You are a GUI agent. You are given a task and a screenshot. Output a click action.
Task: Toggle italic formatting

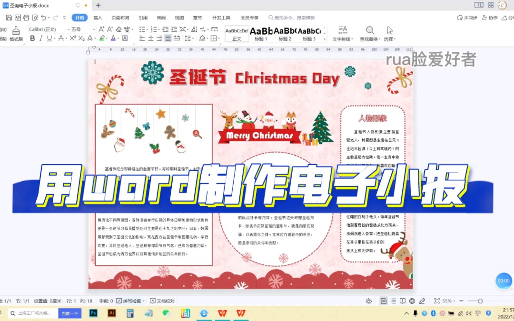pos(41,38)
